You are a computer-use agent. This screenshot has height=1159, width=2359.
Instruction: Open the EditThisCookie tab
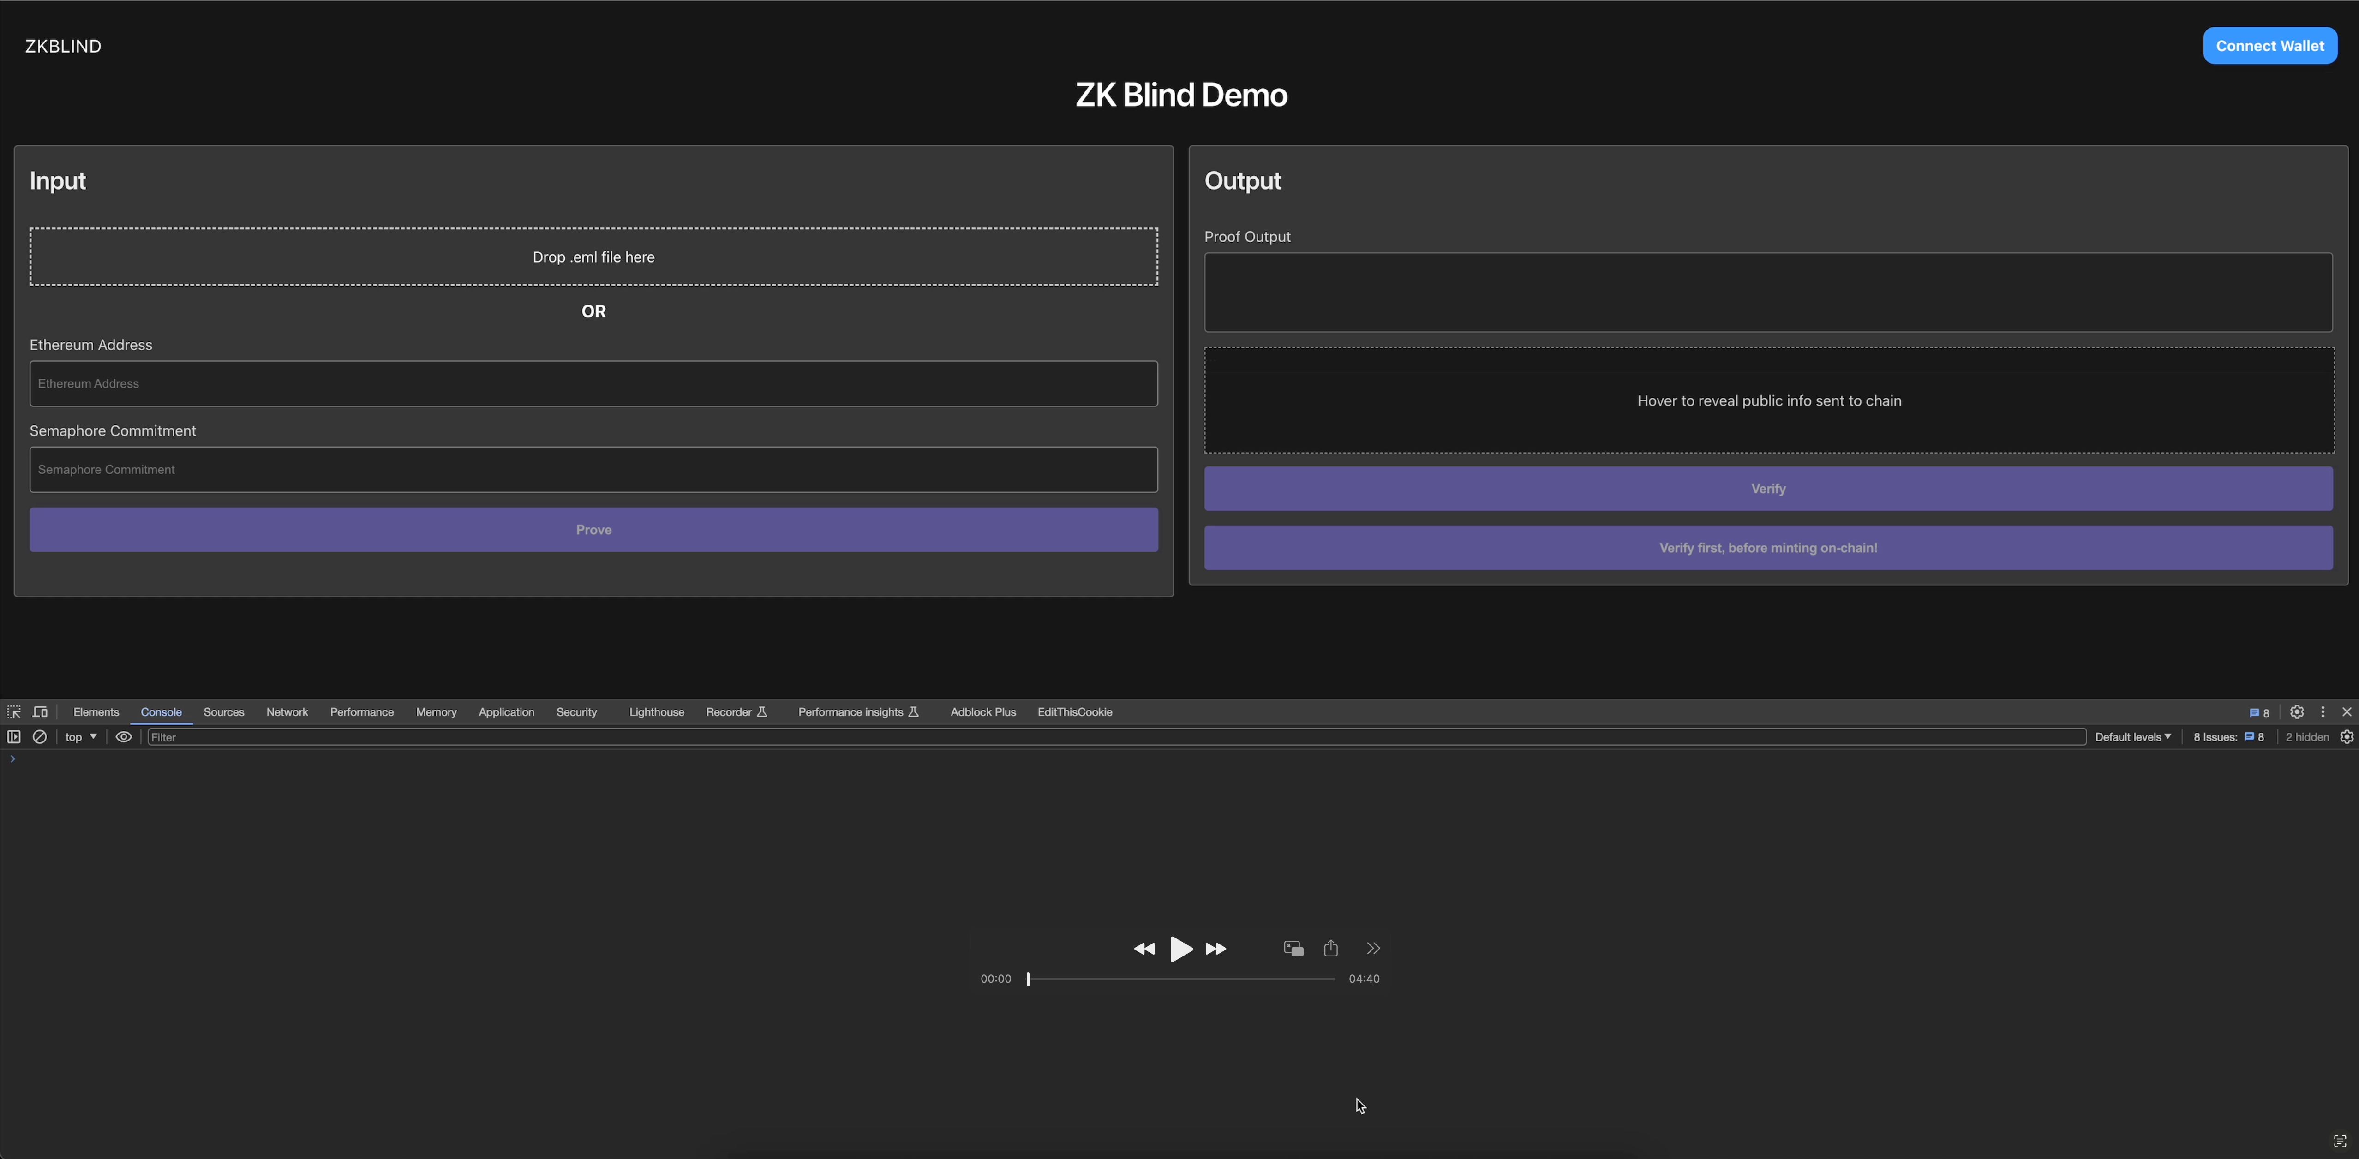(x=1075, y=712)
